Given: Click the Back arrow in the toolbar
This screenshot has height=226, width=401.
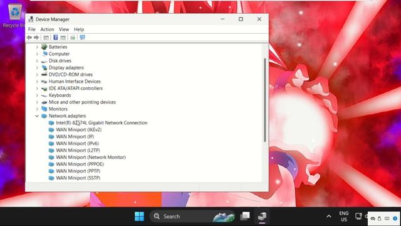Looking at the screenshot, I should [x=29, y=38].
